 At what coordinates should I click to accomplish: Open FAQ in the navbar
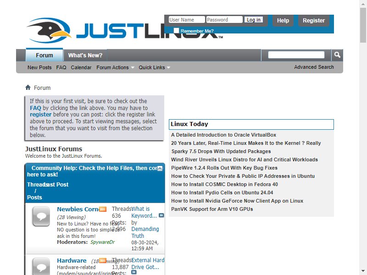tap(61, 67)
